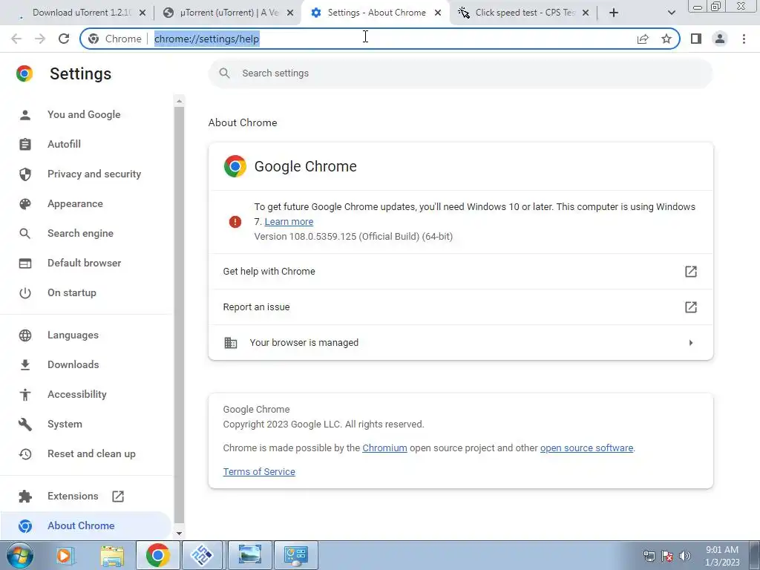Open Chrome's three-dot menu

click(x=744, y=39)
